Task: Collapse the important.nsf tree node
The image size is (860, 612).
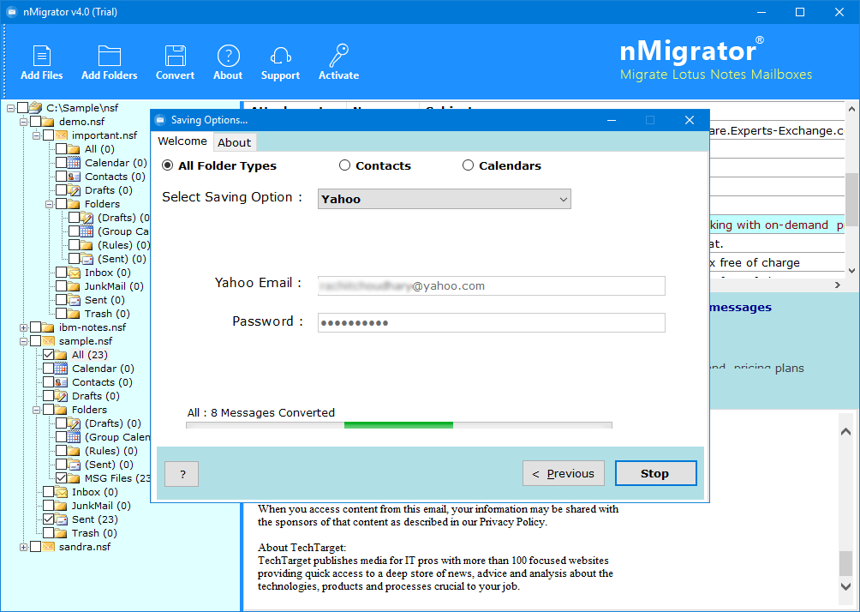Action: (36, 135)
